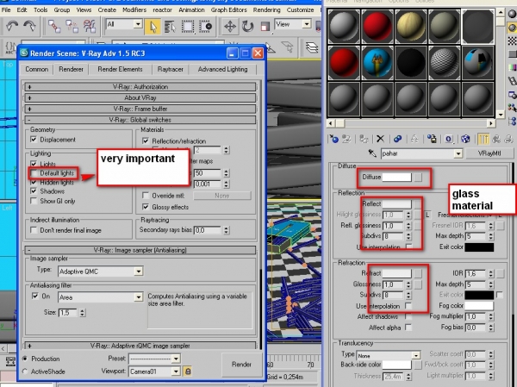Toggle the Shadows checkbox

click(34, 191)
